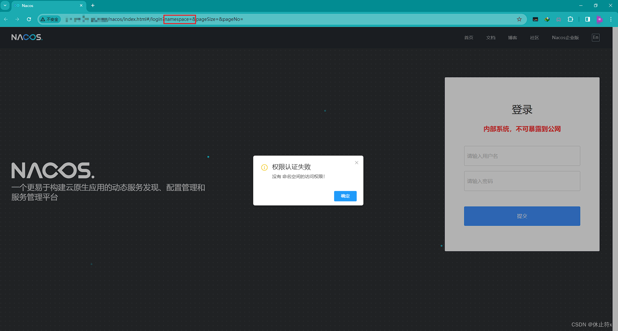Image resolution: width=618 pixels, height=331 pixels.
Task: Open the tab search dropdown arrow
Action: [x=5, y=6]
